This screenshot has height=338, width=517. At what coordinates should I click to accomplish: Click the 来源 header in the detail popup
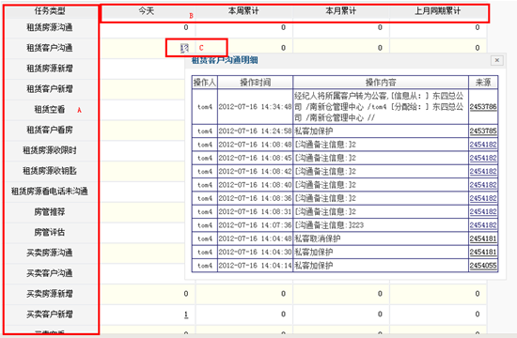(x=483, y=83)
